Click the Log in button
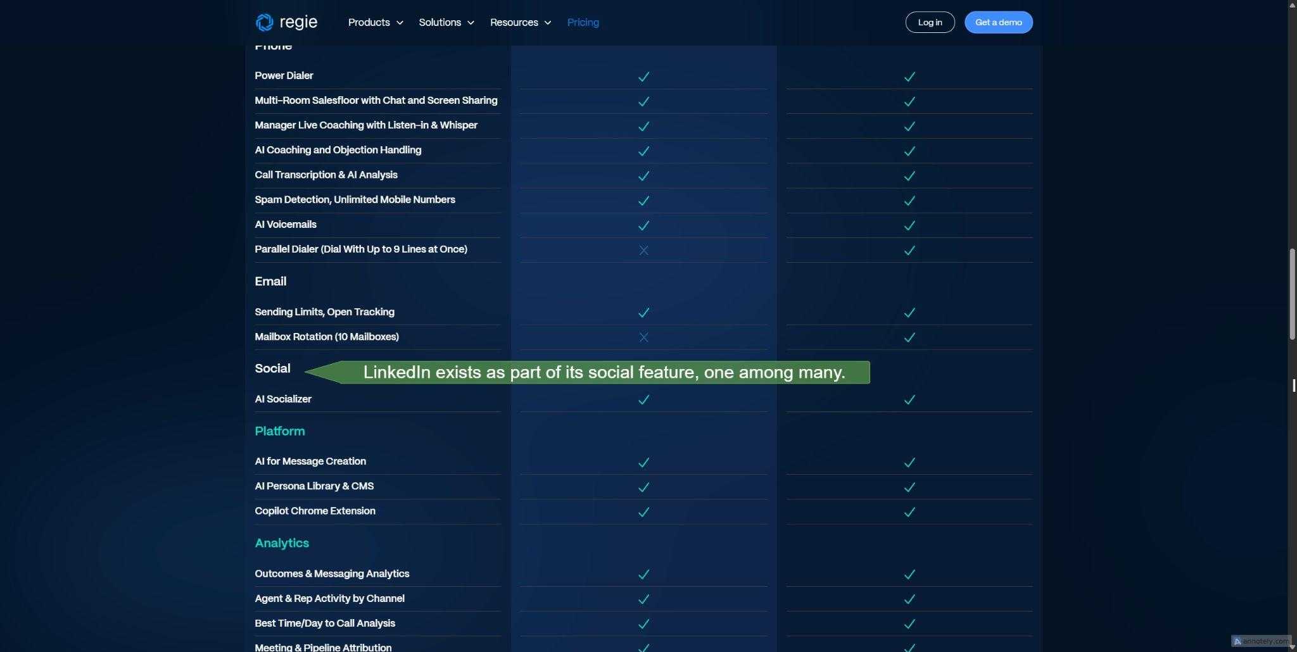Image resolution: width=1297 pixels, height=652 pixels. point(930,22)
